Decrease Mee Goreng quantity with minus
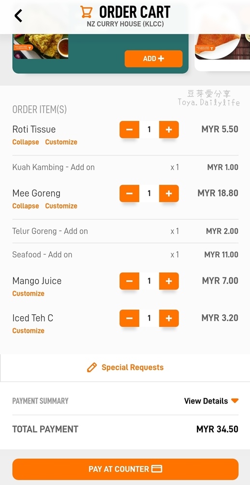Image resolution: width=250 pixels, height=485 pixels. click(x=129, y=194)
